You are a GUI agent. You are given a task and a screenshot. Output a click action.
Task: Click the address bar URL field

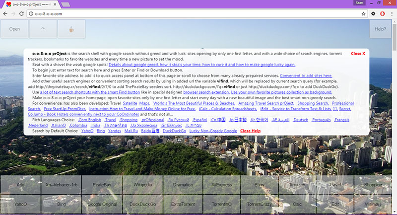coord(196,14)
